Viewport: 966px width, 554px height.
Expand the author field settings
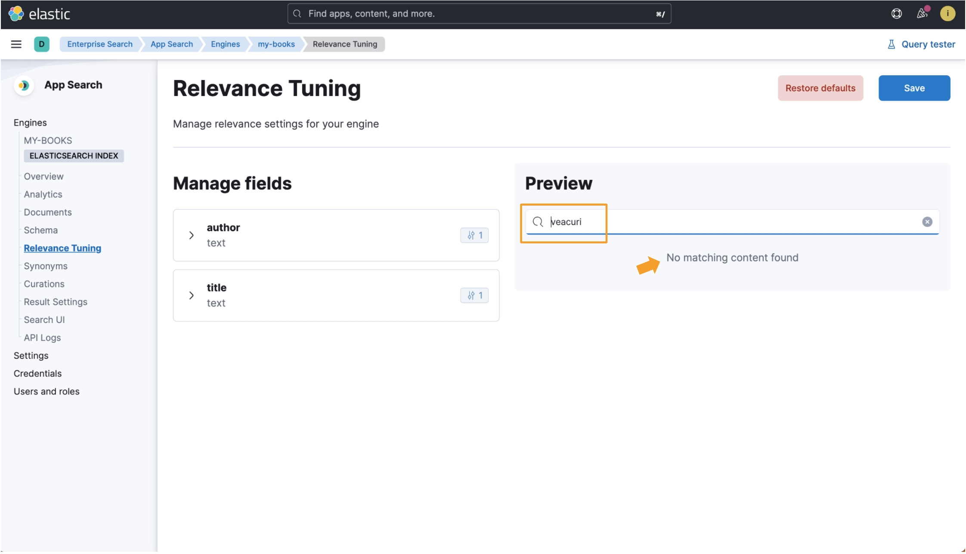click(x=192, y=235)
